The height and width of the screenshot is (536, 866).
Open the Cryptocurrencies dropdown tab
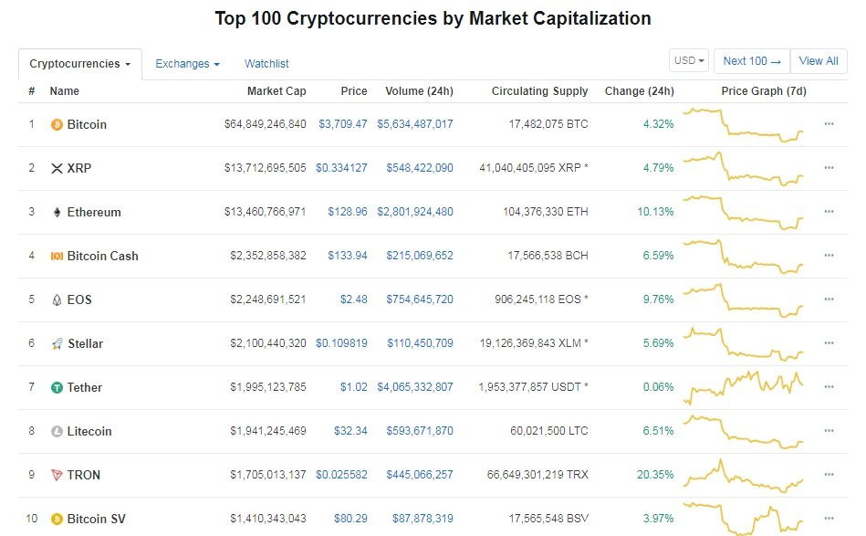(x=79, y=64)
